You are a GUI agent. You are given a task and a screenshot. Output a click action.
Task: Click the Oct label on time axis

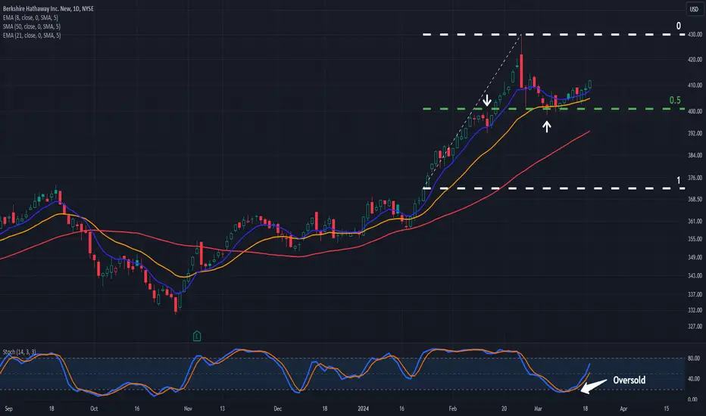94,408
